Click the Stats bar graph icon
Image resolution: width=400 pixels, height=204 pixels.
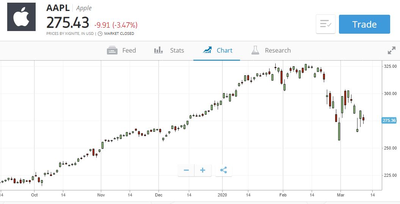(x=158, y=50)
